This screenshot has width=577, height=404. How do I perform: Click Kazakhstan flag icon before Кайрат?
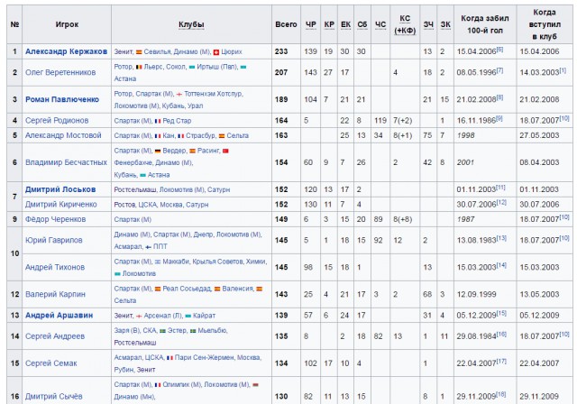[188, 316]
